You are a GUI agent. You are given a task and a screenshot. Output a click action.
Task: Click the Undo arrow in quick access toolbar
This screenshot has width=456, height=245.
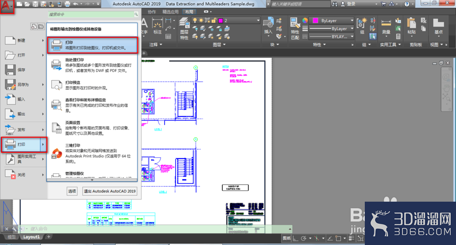pos(76,4)
